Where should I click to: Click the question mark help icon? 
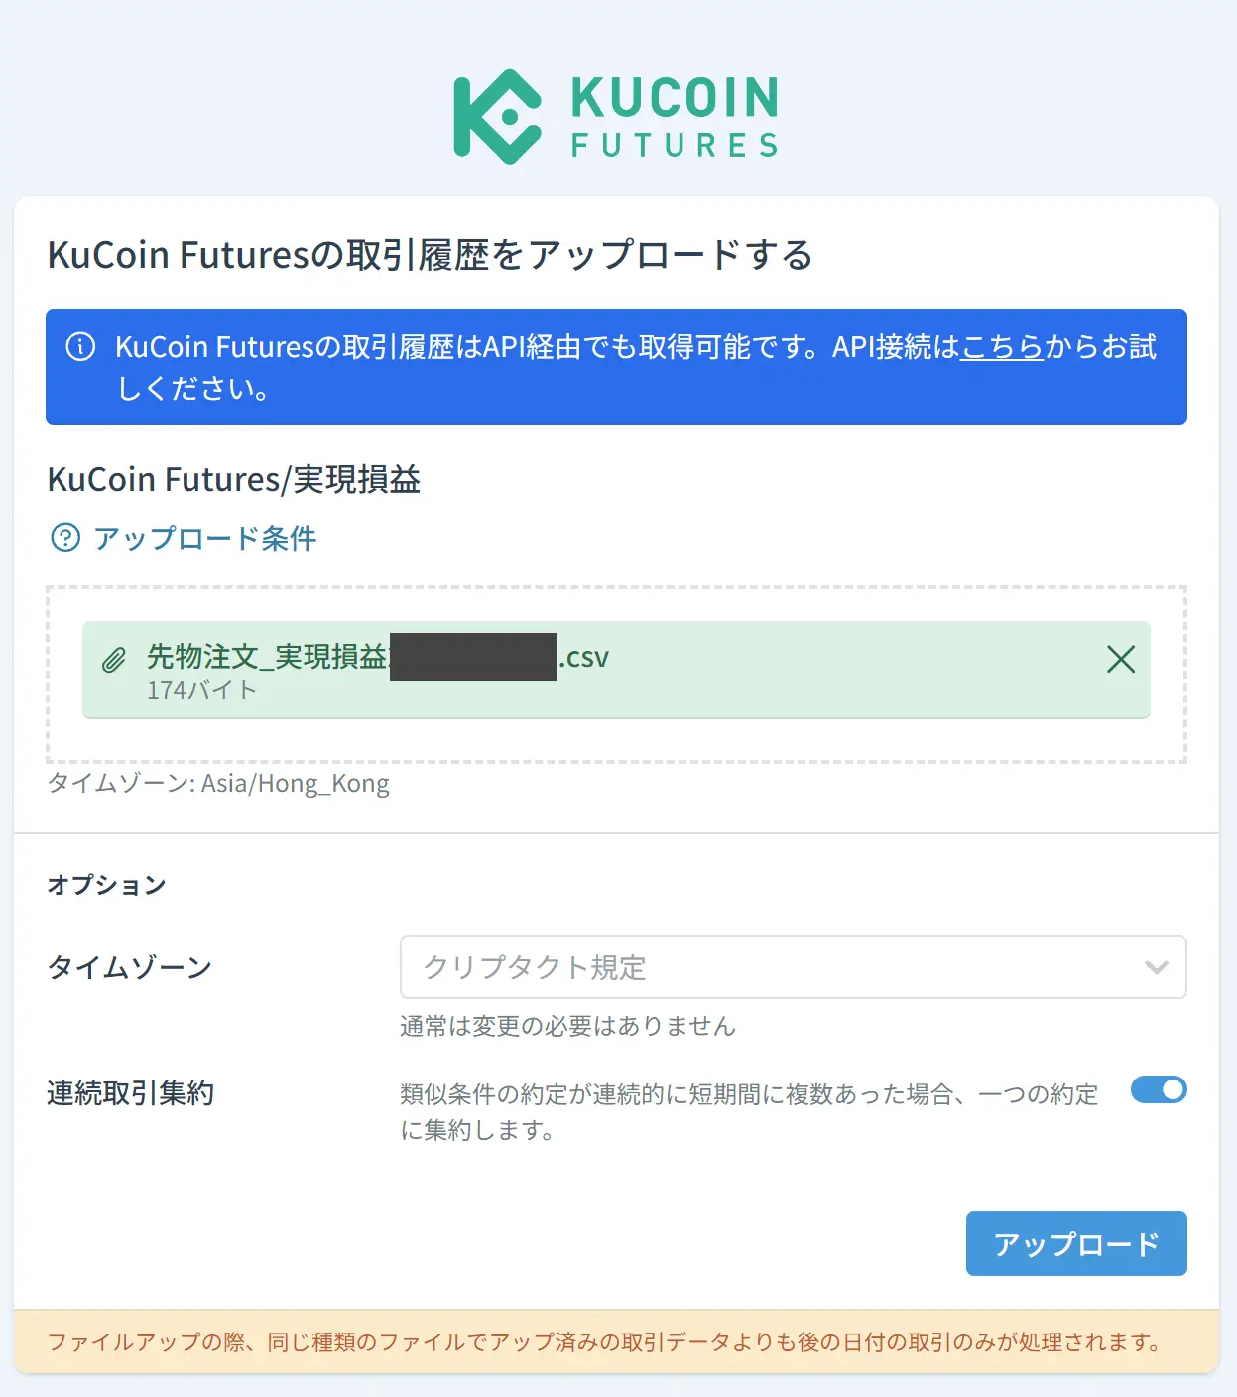click(x=64, y=538)
